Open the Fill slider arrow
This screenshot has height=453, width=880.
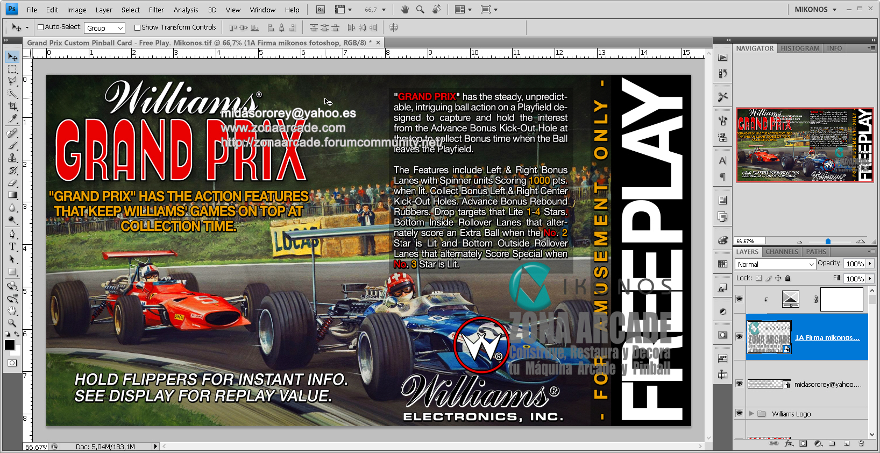(870, 278)
